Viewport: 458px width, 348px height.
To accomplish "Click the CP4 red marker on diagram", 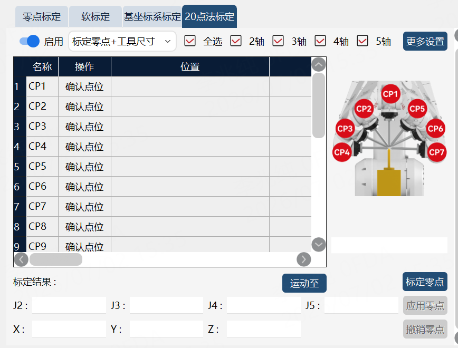I will (x=342, y=152).
